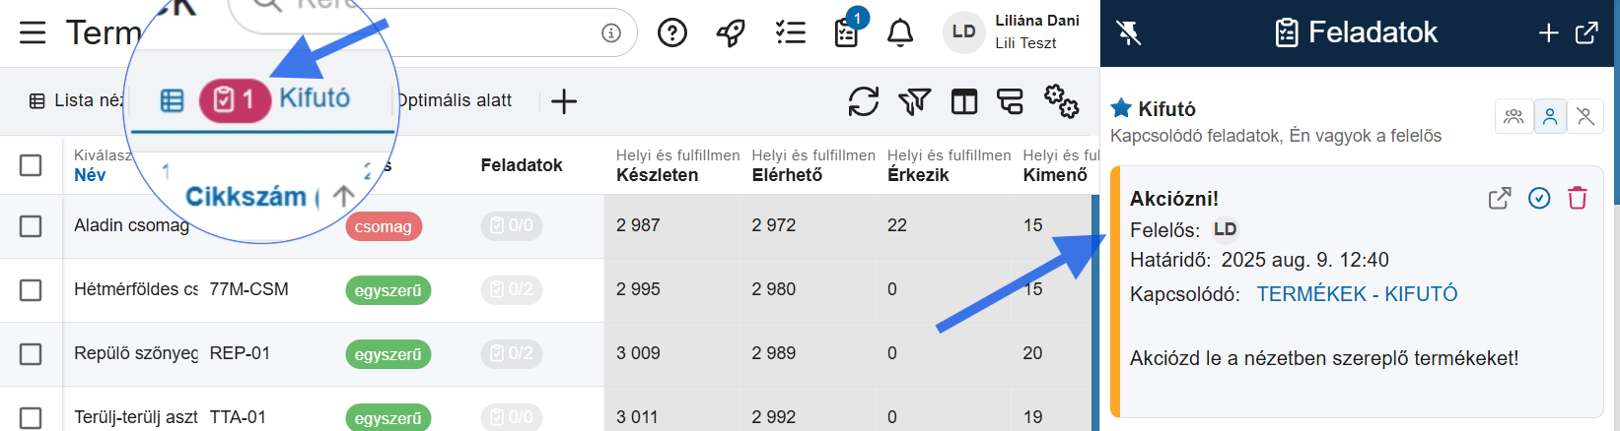Viewport: 1620px width, 431px height.
Task: Open the filter settings funnel icon
Action: click(x=914, y=101)
